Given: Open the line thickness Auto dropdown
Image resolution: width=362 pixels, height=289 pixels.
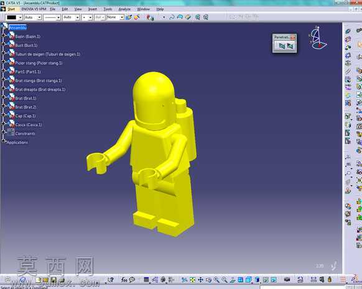Looking at the screenshot, I should tap(77, 17).
